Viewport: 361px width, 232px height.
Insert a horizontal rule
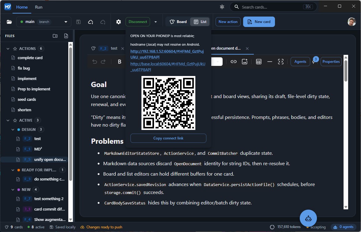tap(269, 62)
